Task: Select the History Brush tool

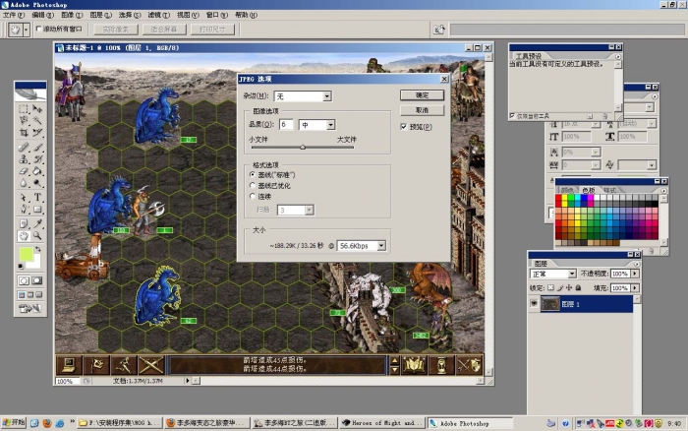Action: [37, 159]
